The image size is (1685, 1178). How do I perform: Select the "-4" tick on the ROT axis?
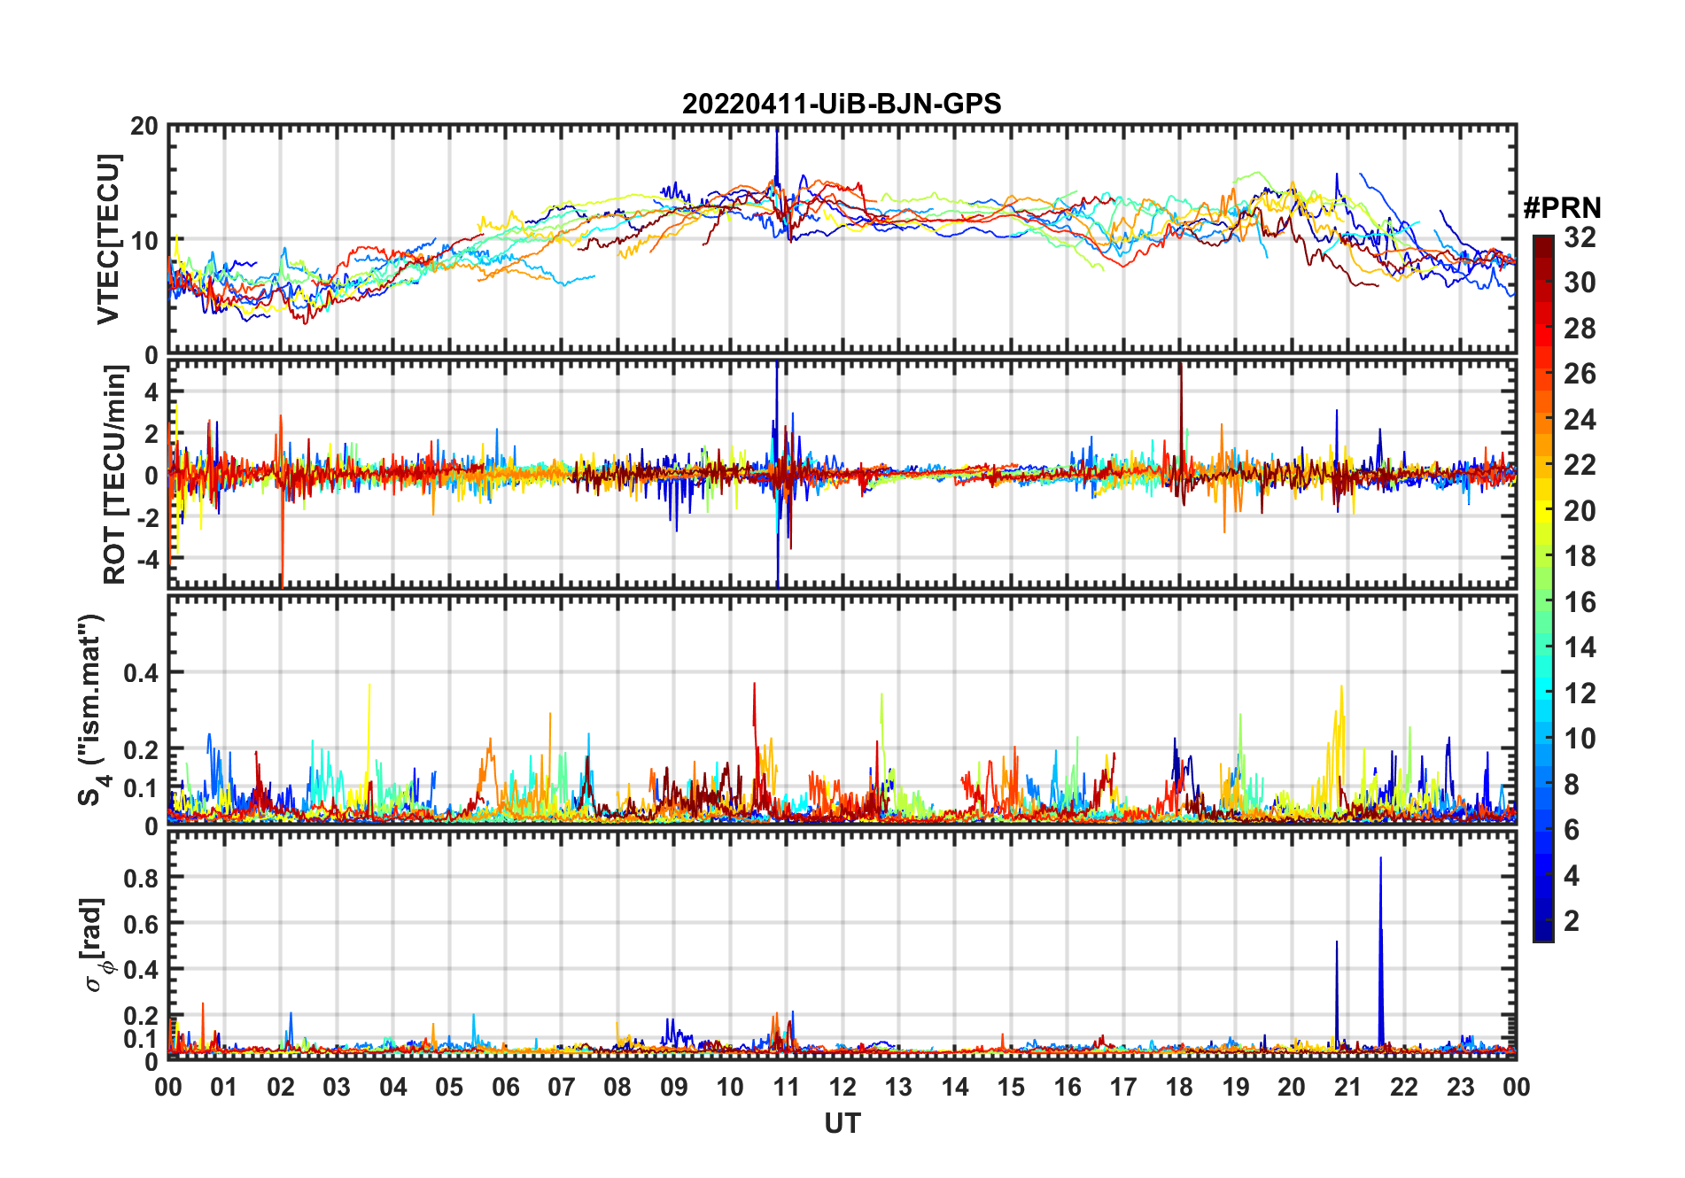click(147, 559)
